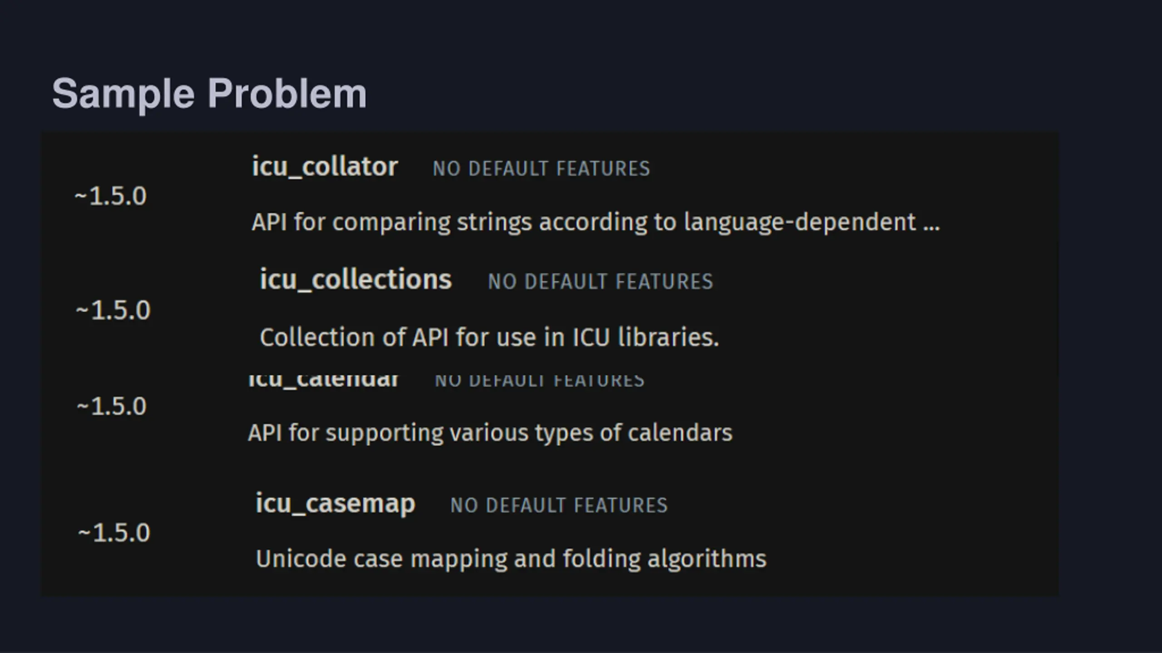The height and width of the screenshot is (653, 1162).
Task: Click 'Collection of API for use in ICU libraries' text
Action: 489,337
